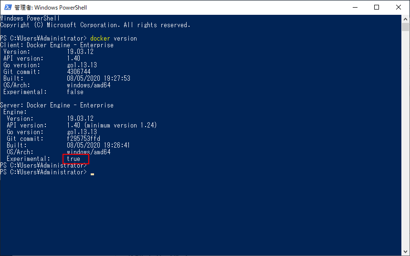Click the scrollbar up arrow
The height and width of the screenshot is (256, 410).
coord(405,19)
